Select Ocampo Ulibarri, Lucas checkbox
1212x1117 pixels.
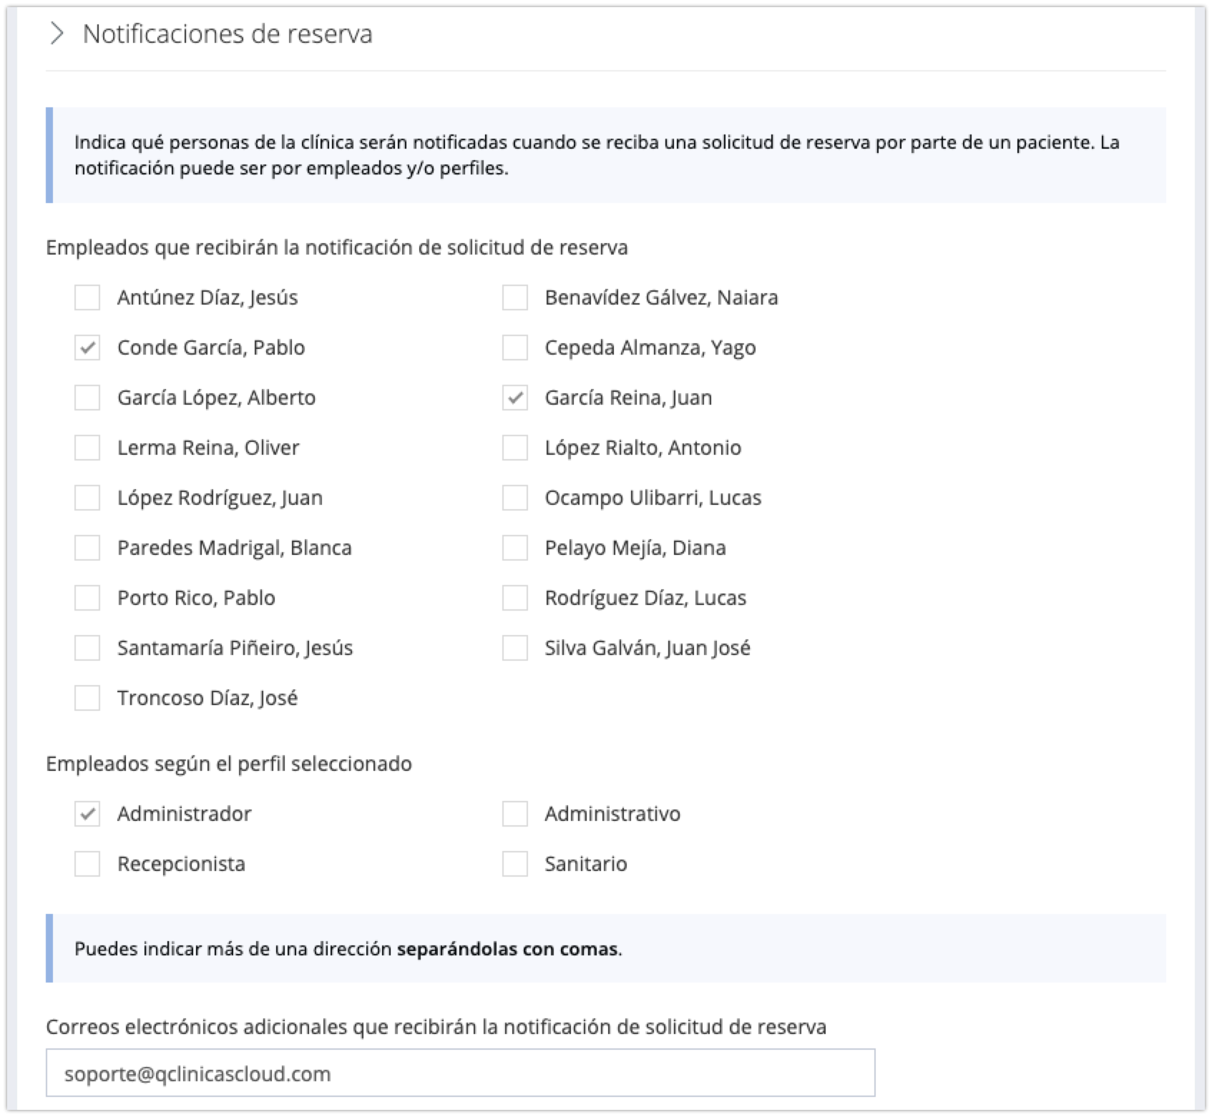(x=515, y=498)
